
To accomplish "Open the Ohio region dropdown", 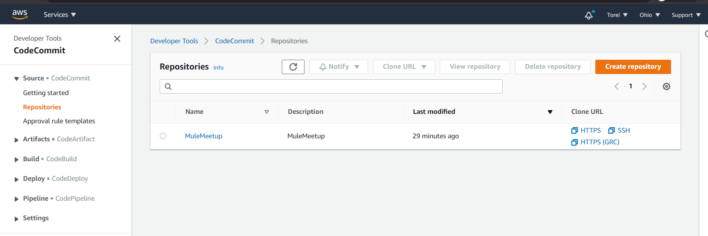I will click(x=649, y=15).
